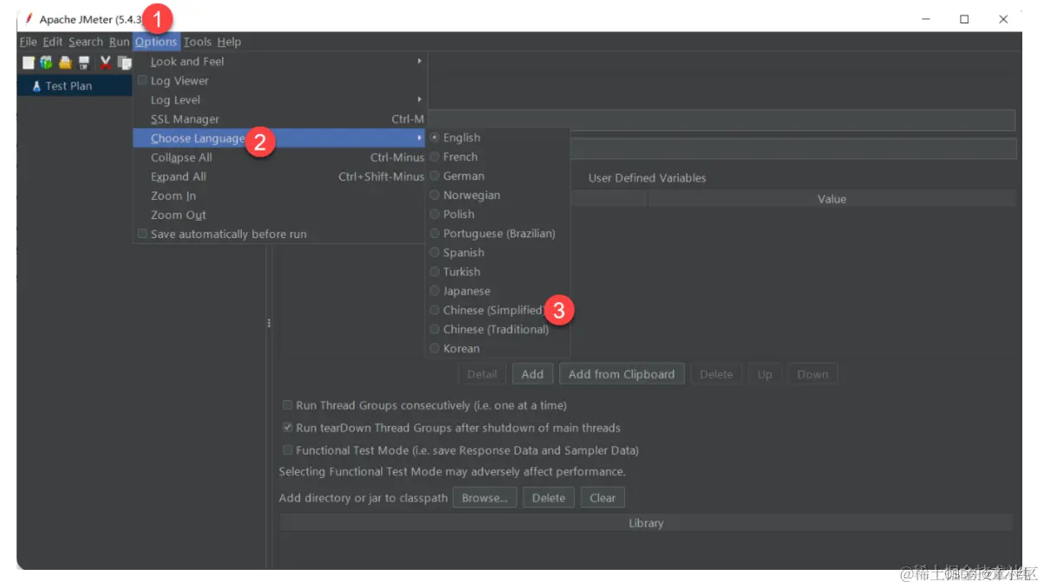Click Delete button next to Browse
This screenshot has height=588, width=1044.
pos(548,498)
